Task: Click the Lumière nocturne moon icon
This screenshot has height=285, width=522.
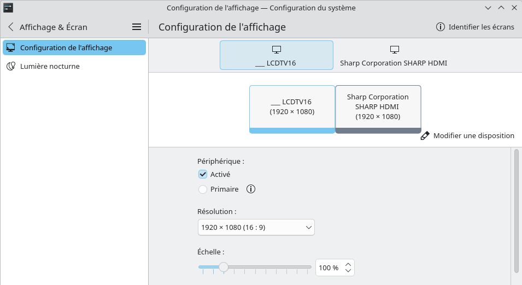Action: 11,66
